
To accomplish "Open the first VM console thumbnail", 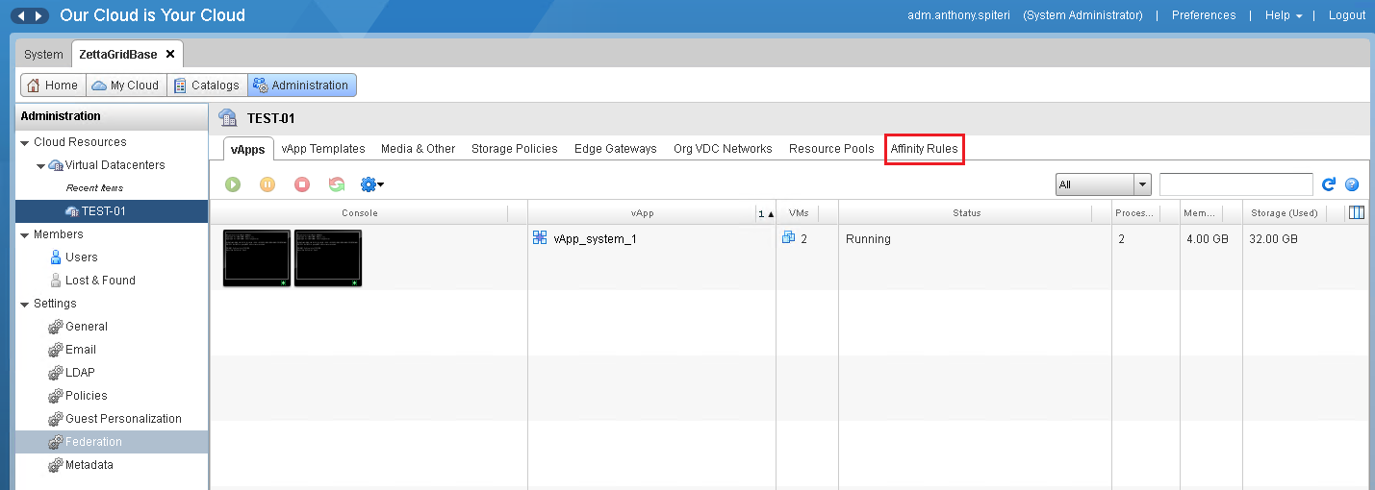I will pos(256,257).
